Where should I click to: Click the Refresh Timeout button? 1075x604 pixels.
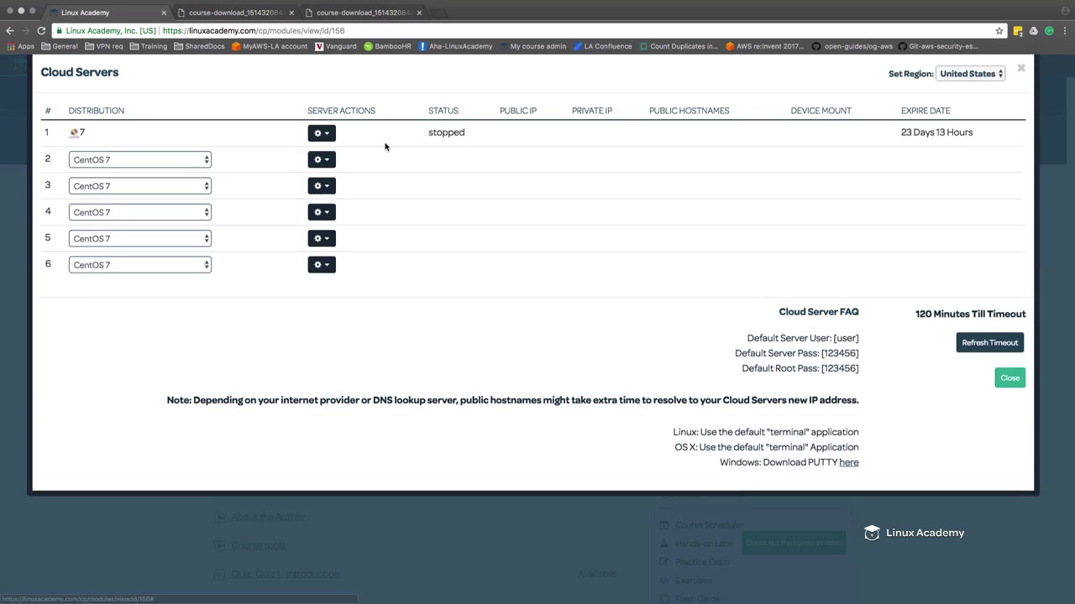[x=990, y=343]
